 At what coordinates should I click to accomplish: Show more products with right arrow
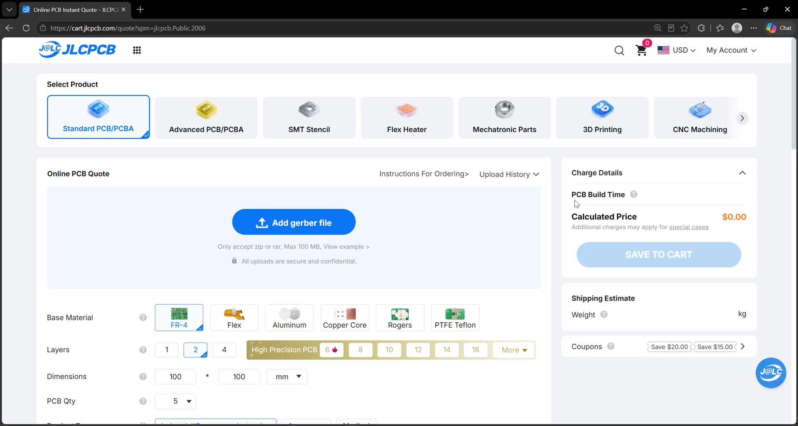[x=742, y=118]
